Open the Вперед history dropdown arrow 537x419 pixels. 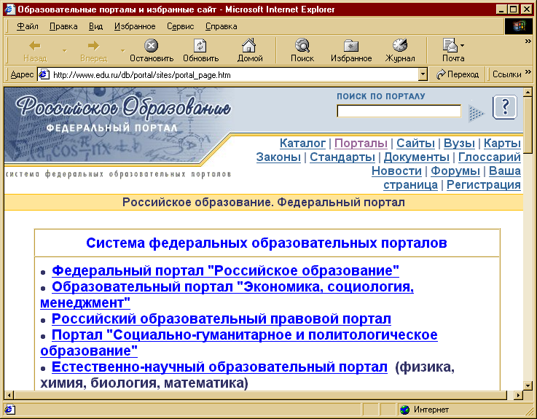point(122,50)
